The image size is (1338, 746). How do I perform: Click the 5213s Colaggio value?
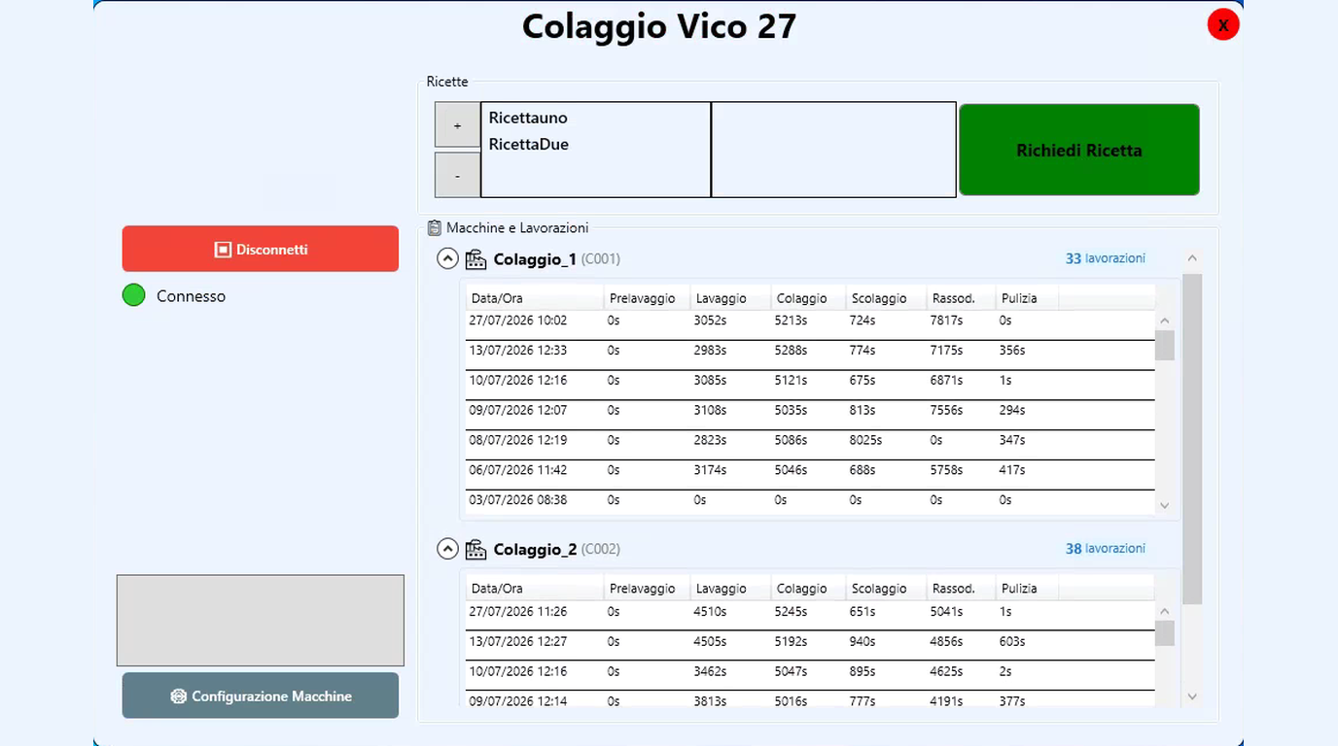click(x=791, y=321)
